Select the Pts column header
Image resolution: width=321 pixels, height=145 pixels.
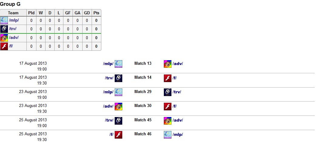pos(96,13)
